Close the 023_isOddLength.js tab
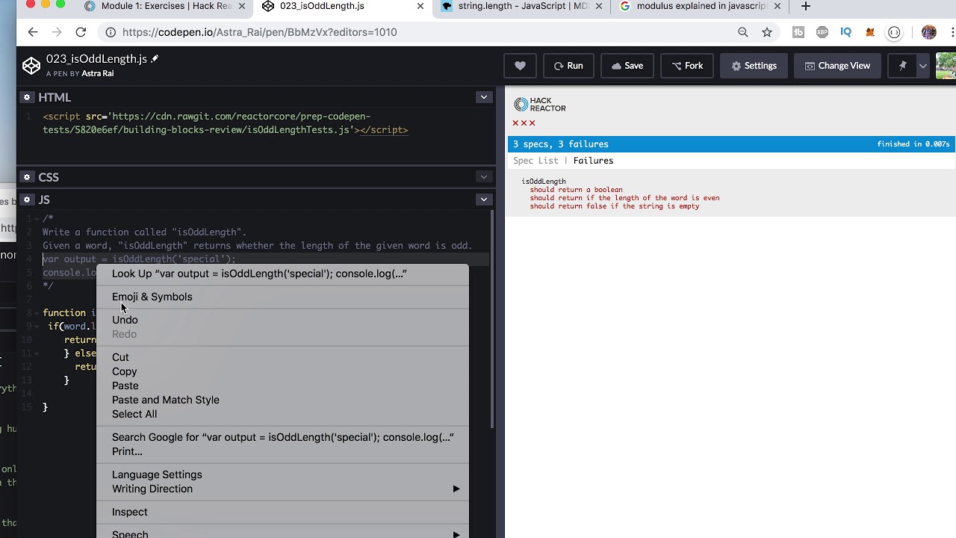Viewport: 956px width, 538px height. coord(420,6)
